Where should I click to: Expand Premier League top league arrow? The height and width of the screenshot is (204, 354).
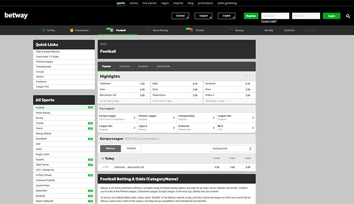pos(174,117)
